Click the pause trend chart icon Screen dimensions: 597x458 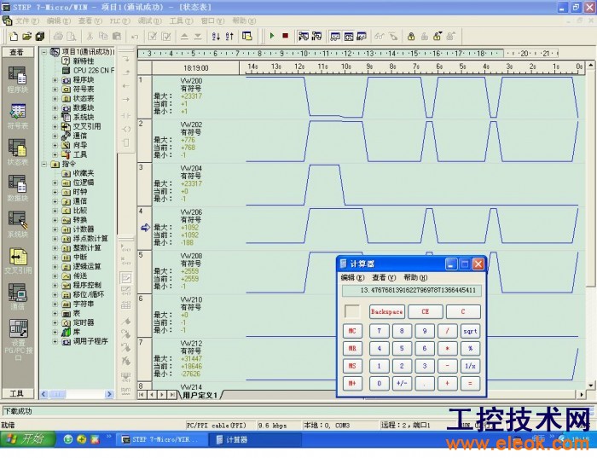click(x=362, y=37)
